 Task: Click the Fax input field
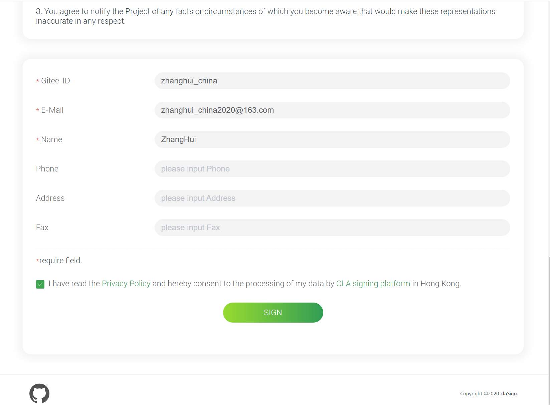(332, 228)
